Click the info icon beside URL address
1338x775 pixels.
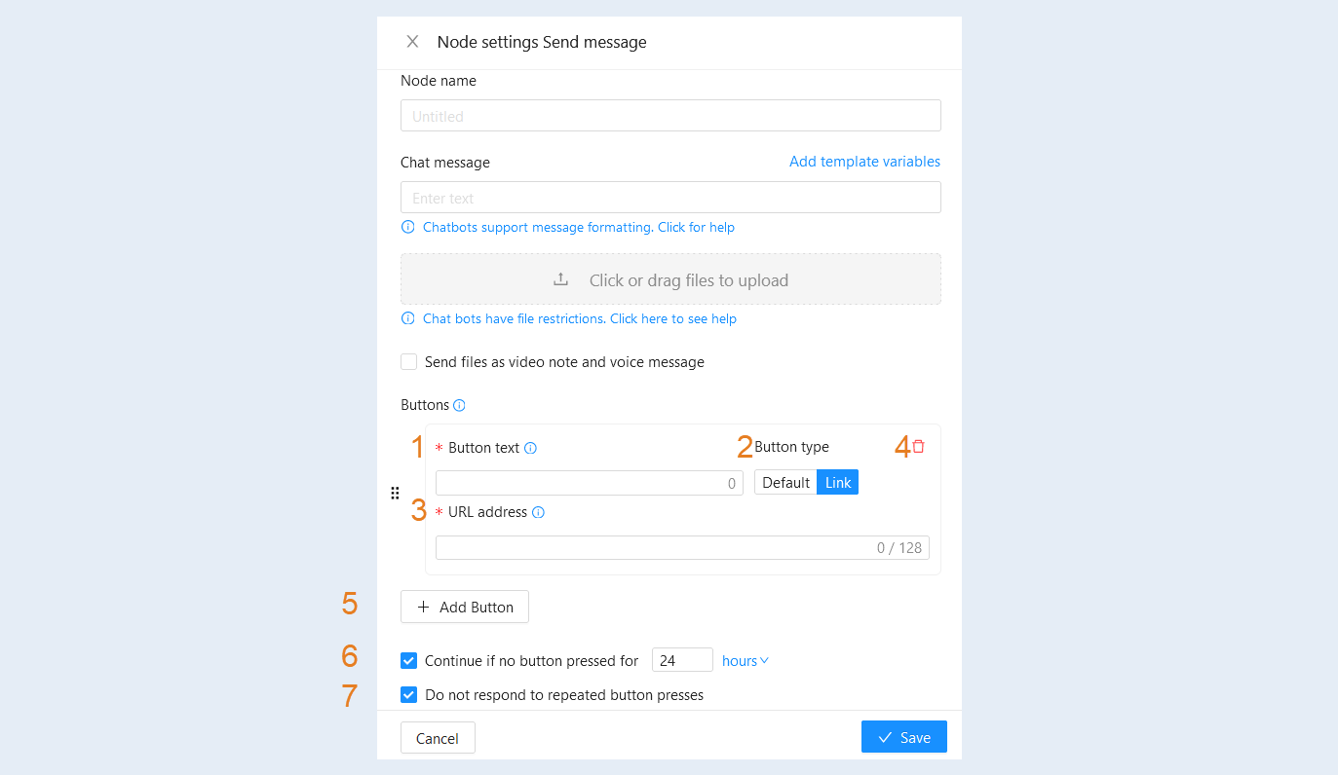[538, 512]
